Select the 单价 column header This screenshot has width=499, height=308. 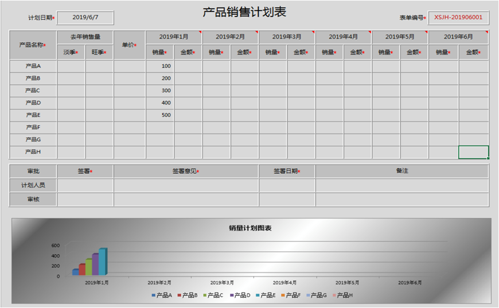click(x=129, y=45)
